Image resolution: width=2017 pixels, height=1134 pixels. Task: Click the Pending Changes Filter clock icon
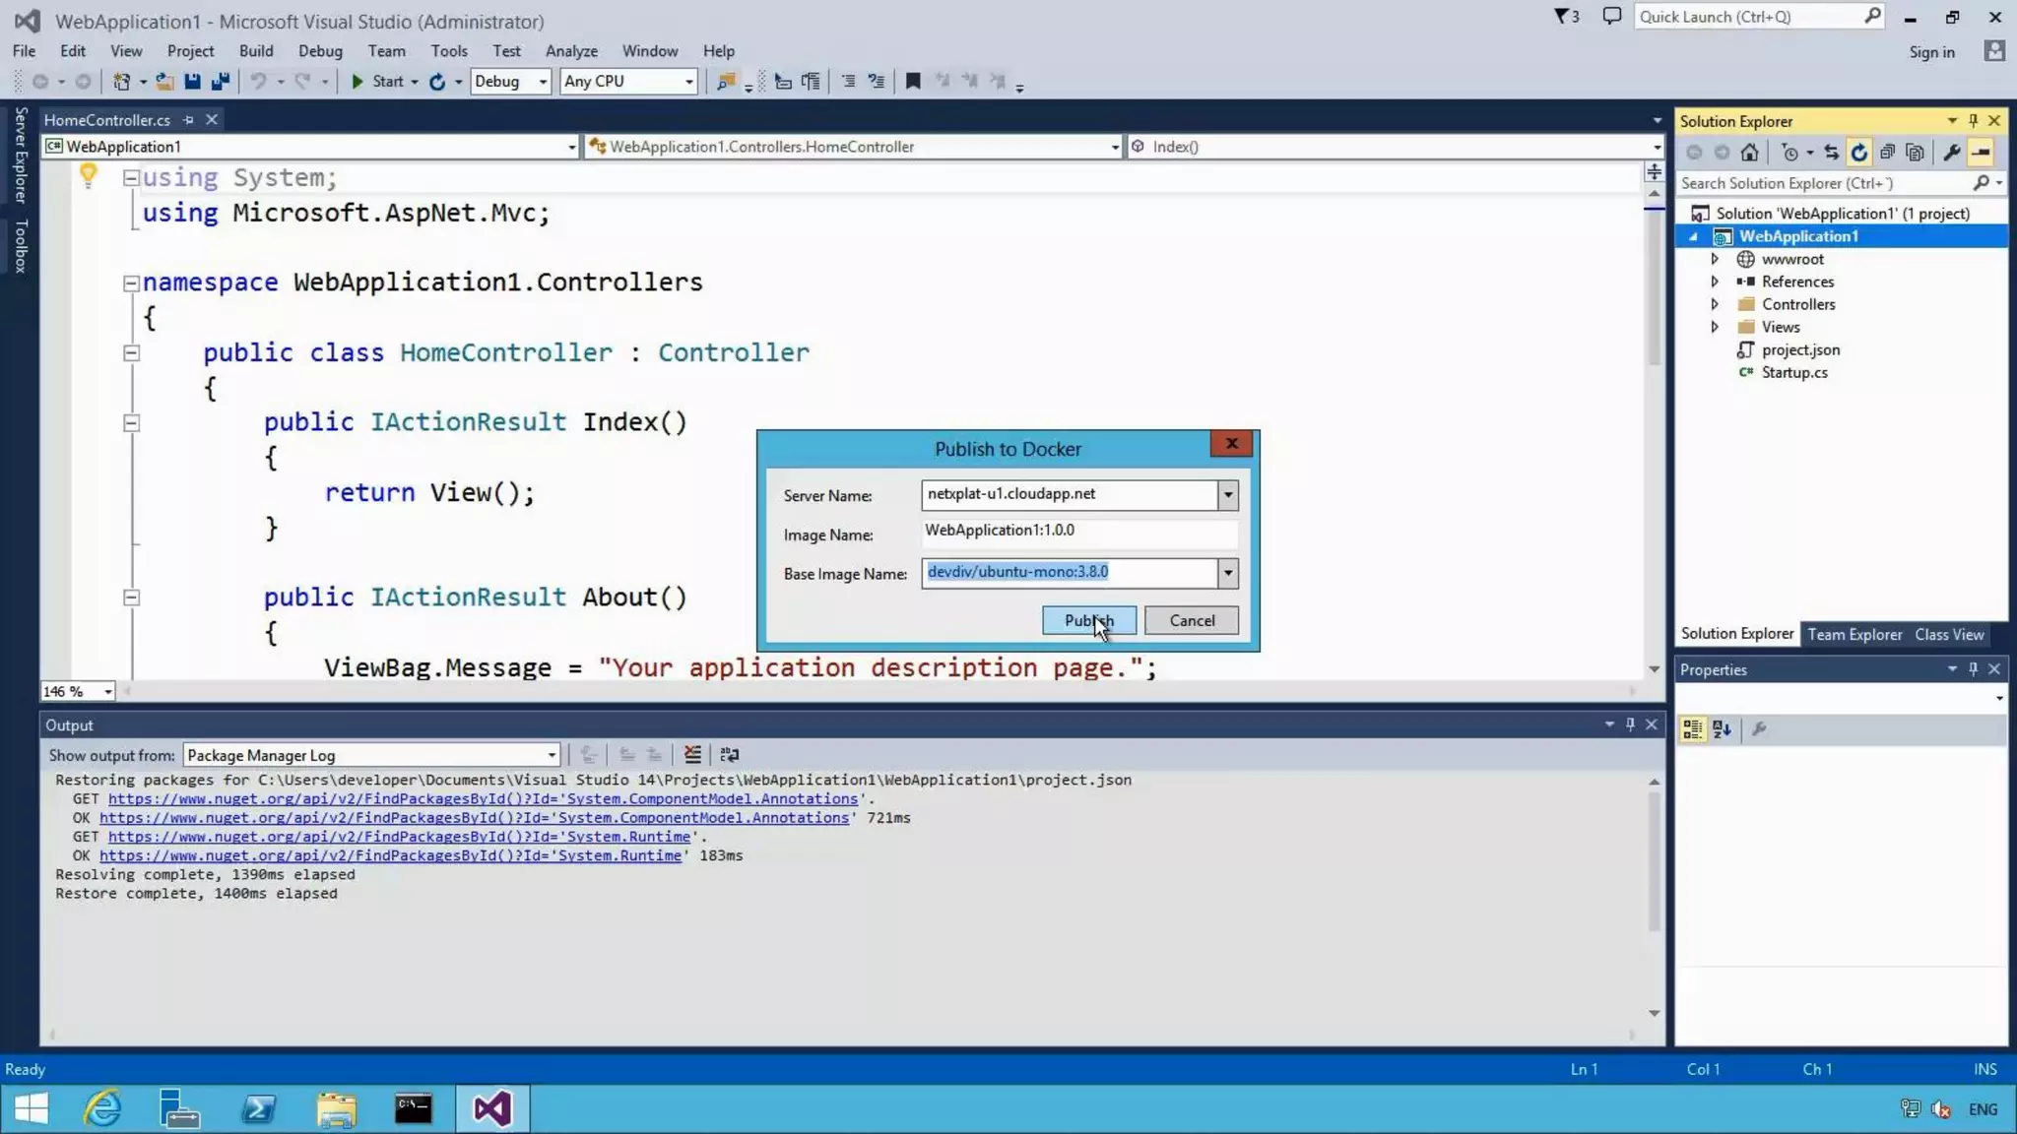coord(1789,153)
